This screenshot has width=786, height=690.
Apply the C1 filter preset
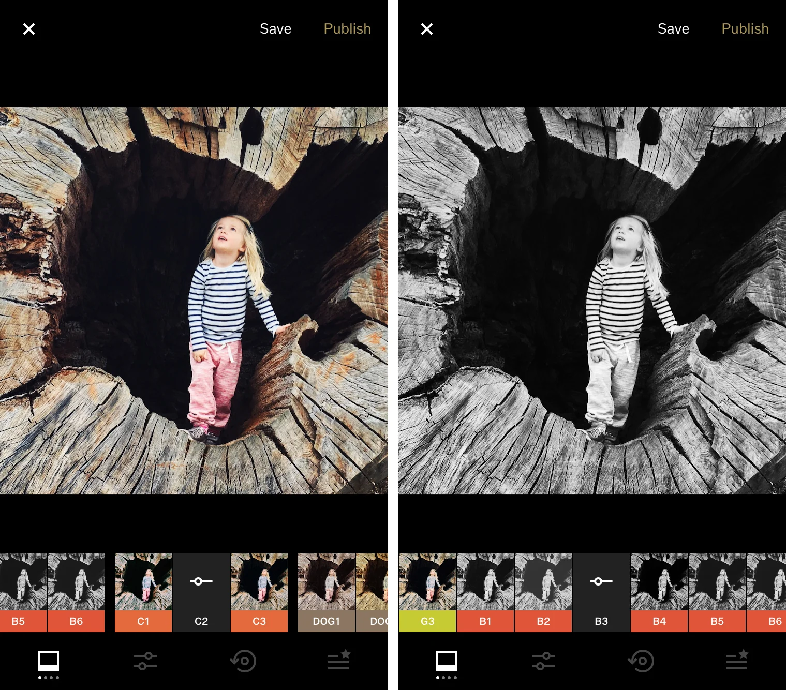142,592
